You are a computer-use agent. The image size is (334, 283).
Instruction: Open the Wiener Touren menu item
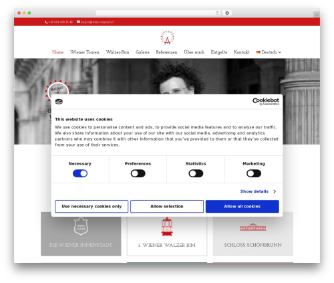(x=85, y=52)
